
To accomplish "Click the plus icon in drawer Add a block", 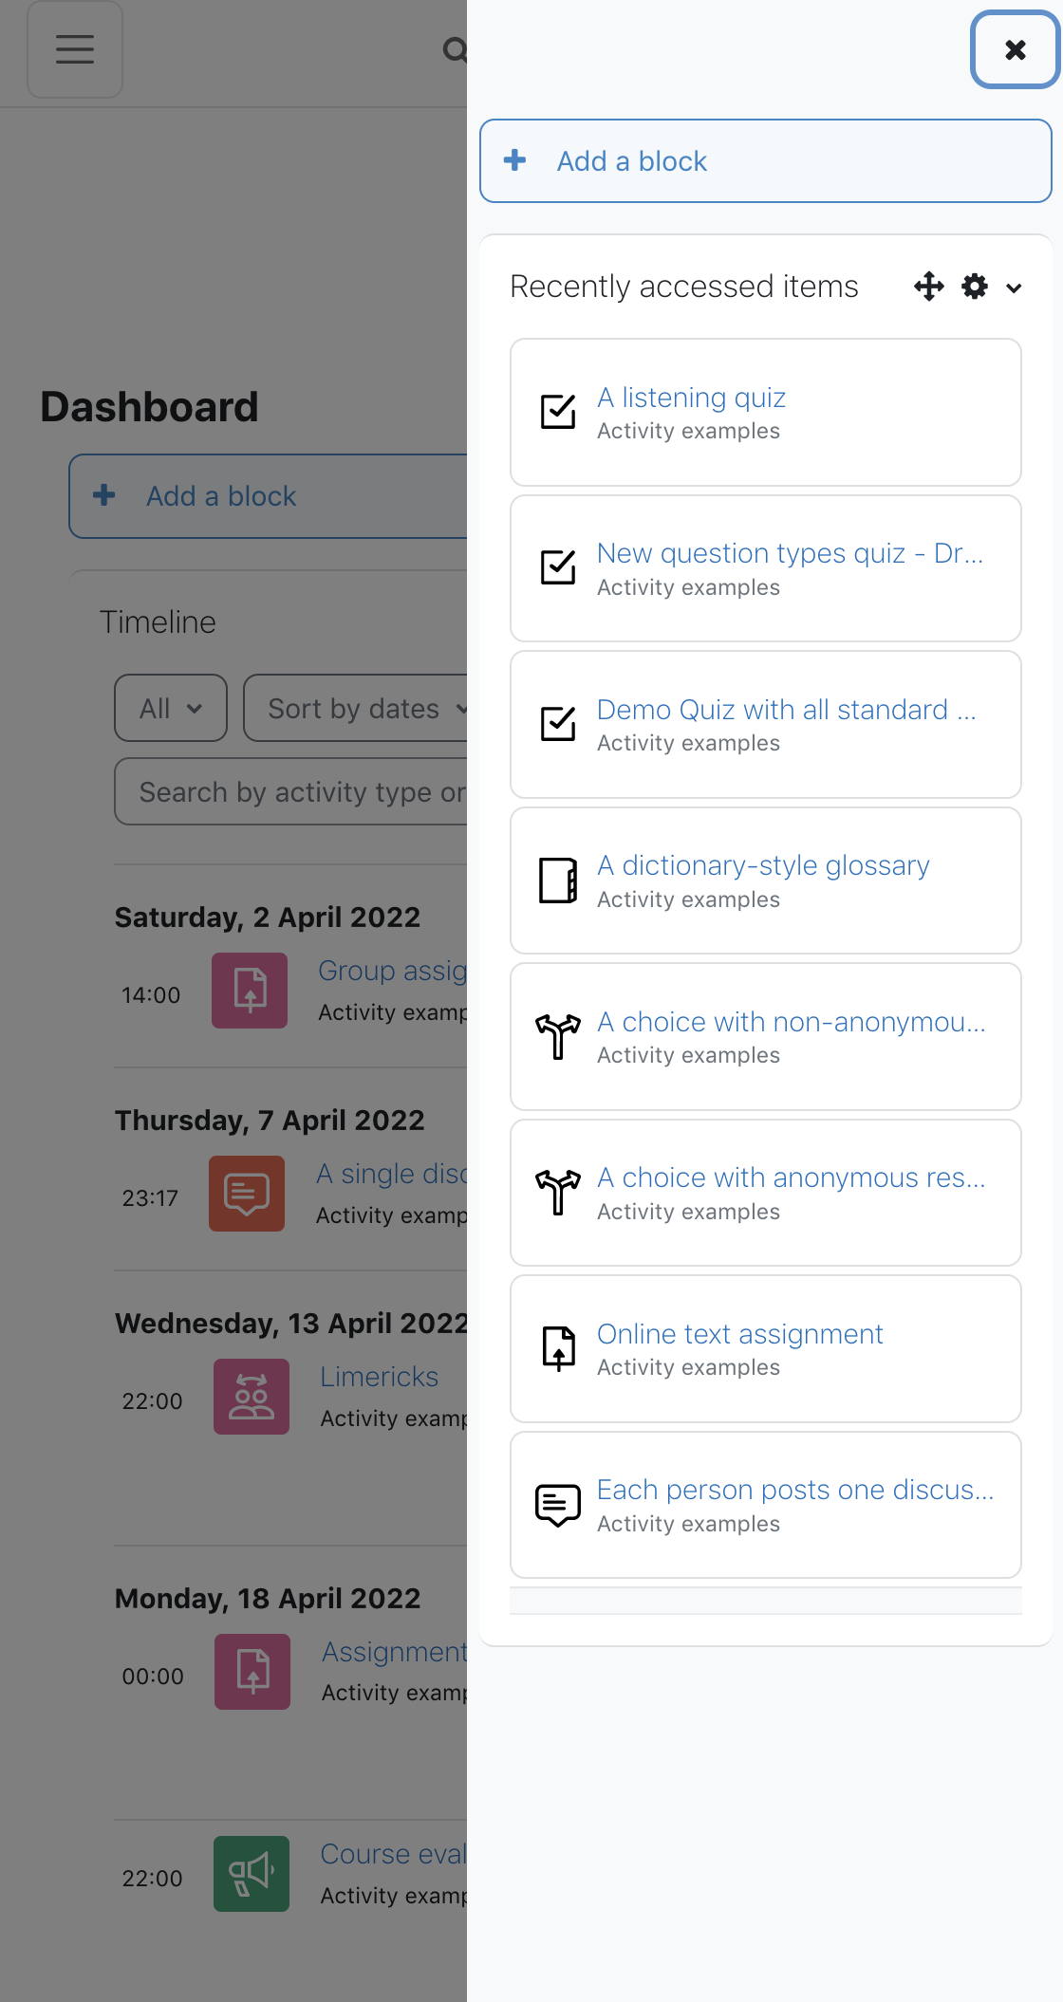I will pyautogui.click(x=515, y=160).
